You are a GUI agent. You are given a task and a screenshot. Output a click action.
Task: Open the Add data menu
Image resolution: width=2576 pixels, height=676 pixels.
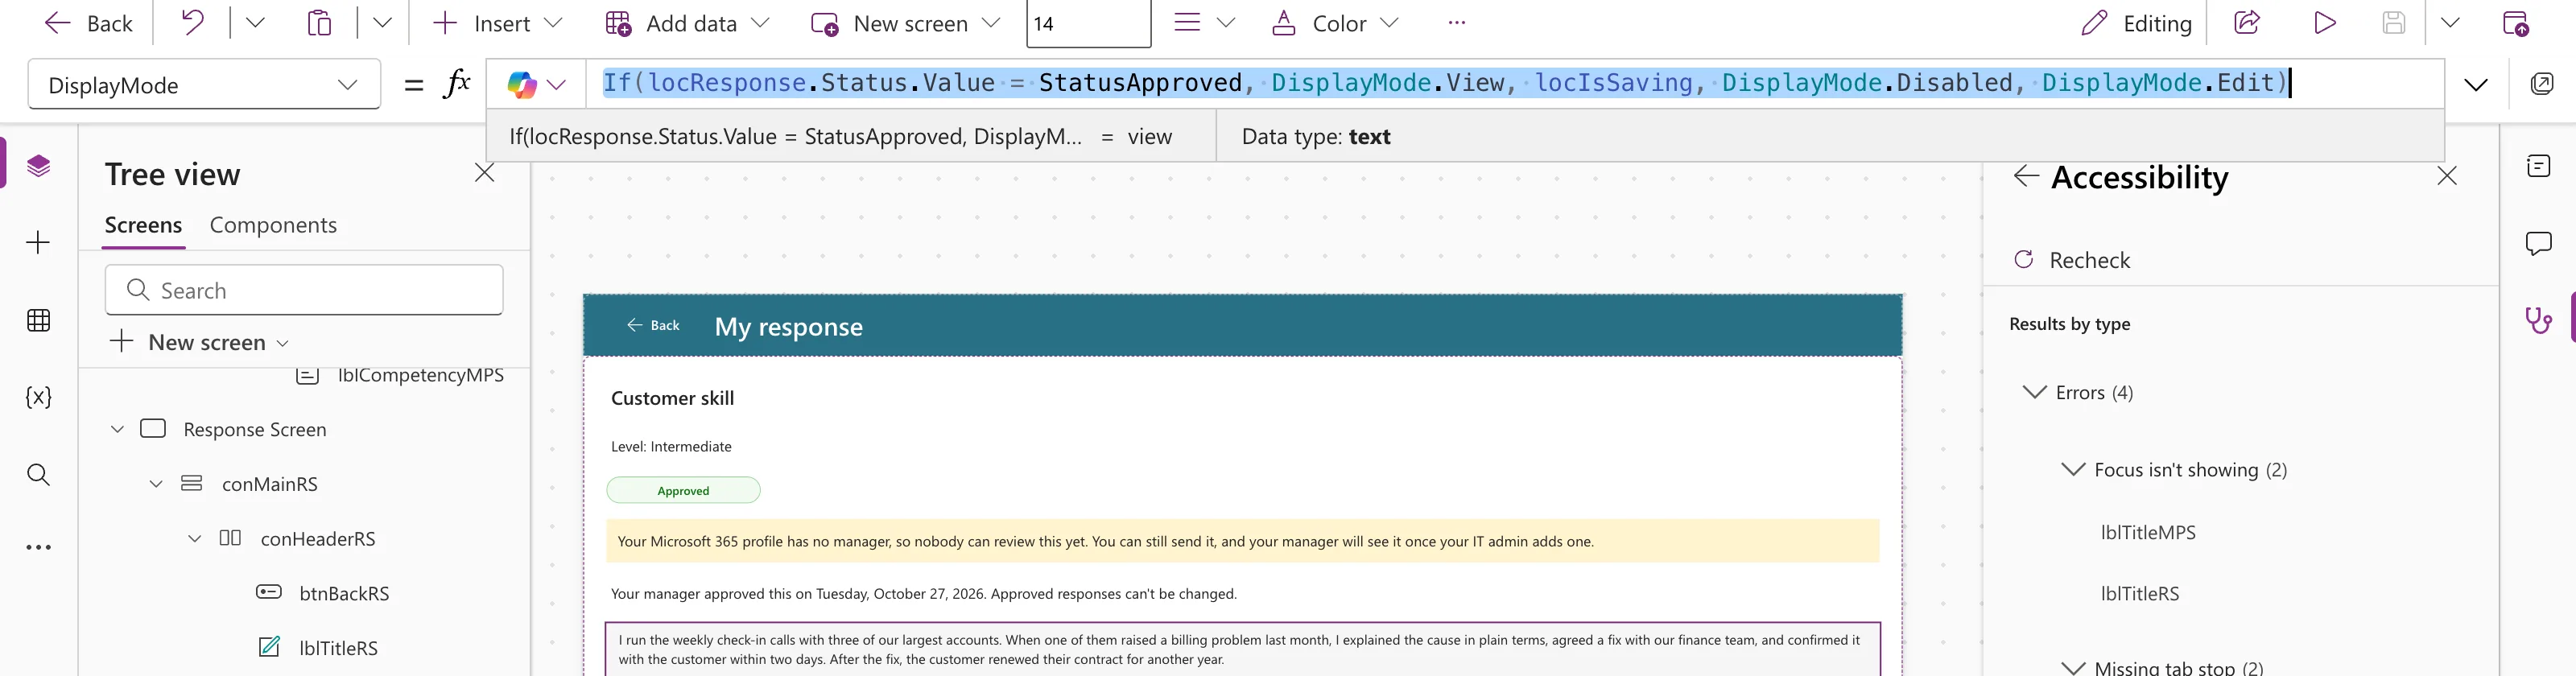(687, 23)
